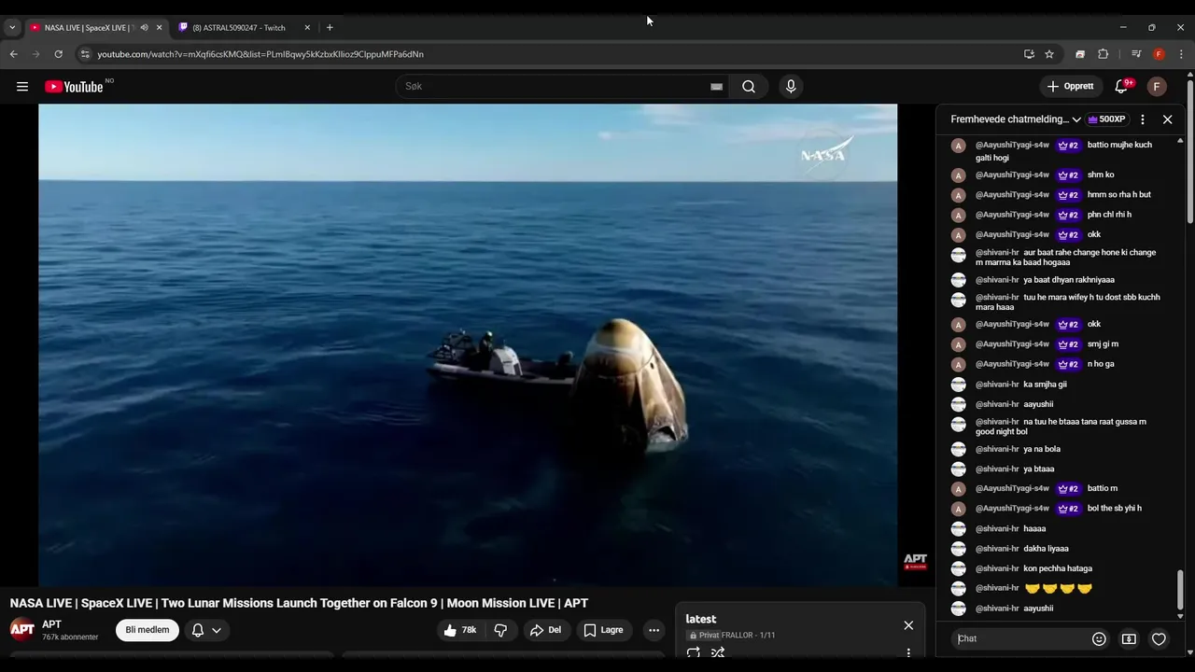Click the Opprett create button

tap(1071, 87)
